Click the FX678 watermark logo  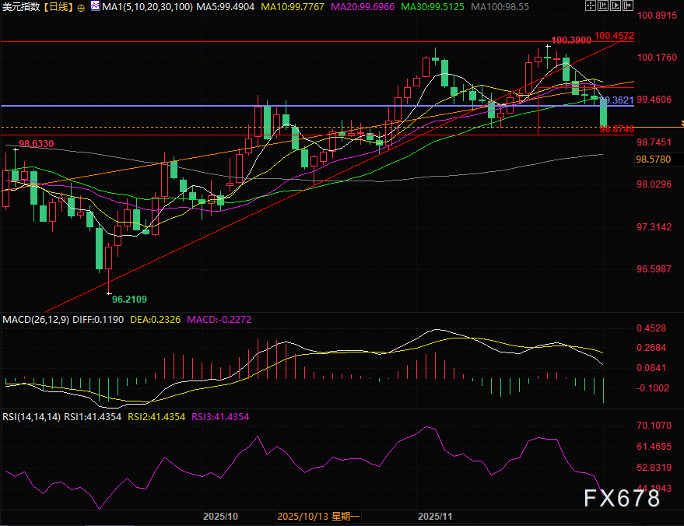pyautogui.click(x=622, y=498)
